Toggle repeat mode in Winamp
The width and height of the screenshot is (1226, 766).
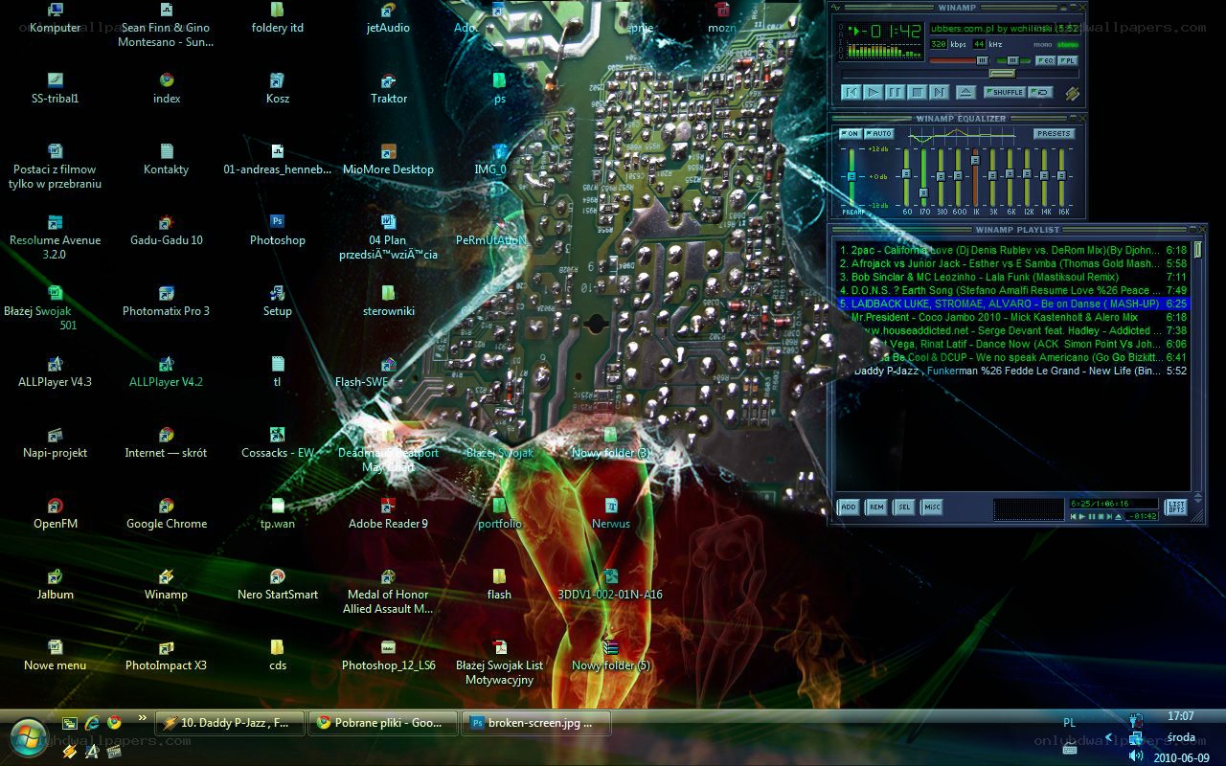coord(1040,93)
